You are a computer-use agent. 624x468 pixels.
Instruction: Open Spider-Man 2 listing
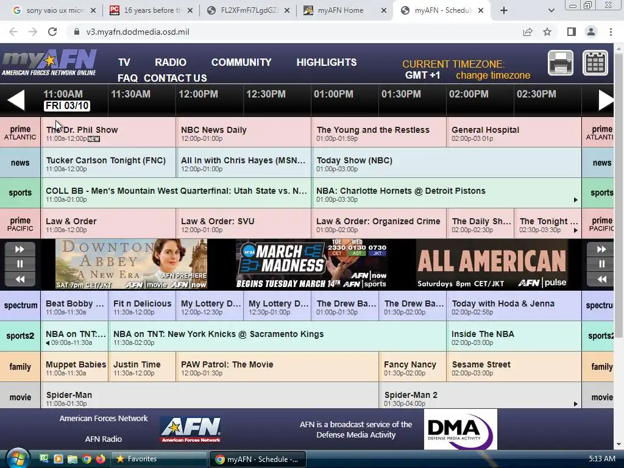(480, 396)
